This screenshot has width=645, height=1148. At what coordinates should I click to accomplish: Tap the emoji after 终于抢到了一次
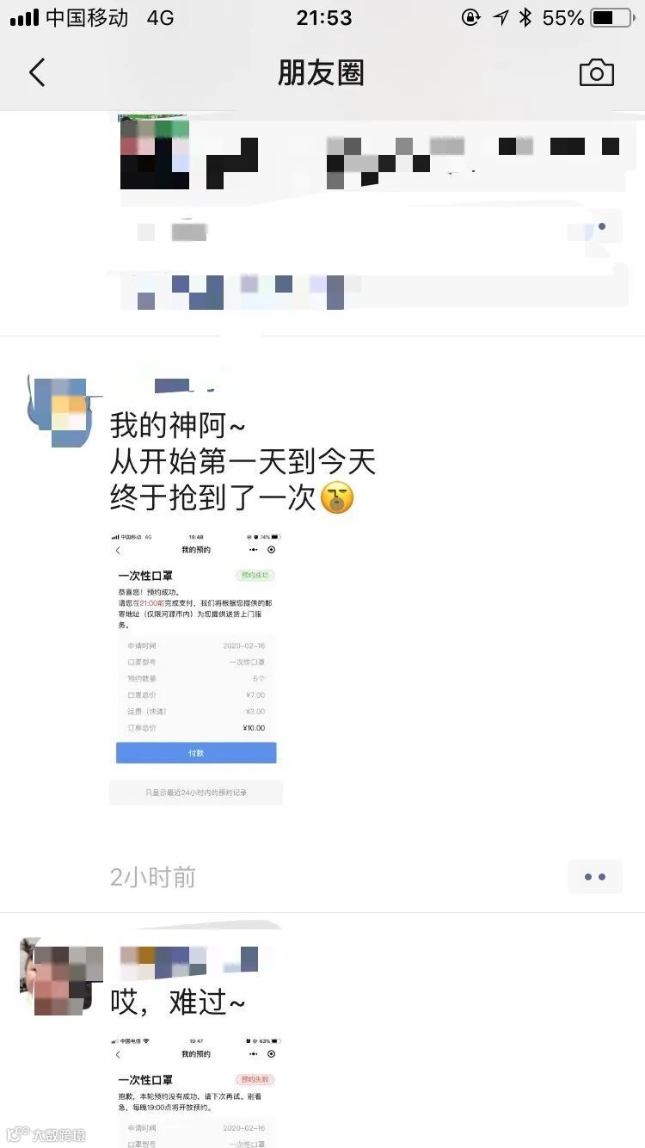tap(337, 498)
